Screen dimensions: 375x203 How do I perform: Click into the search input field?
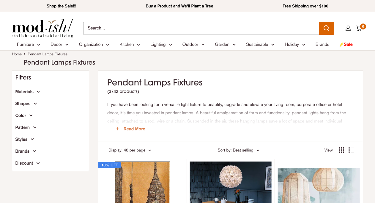[201, 28]
